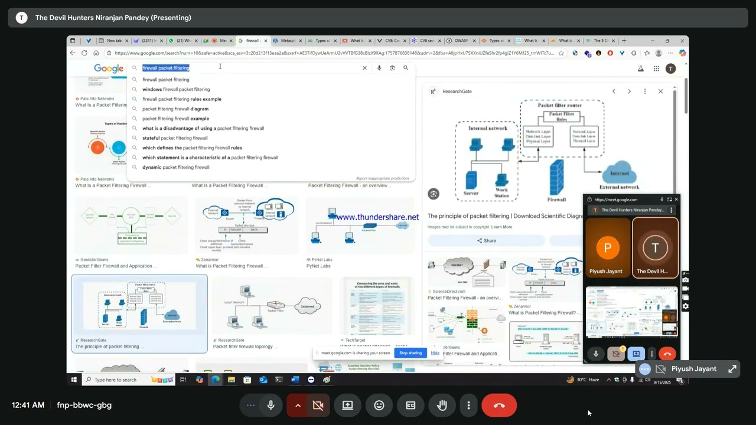This screenshot has width=756, height=425.
Task: Start Google voice search microphone
Action: pos(379,68)
